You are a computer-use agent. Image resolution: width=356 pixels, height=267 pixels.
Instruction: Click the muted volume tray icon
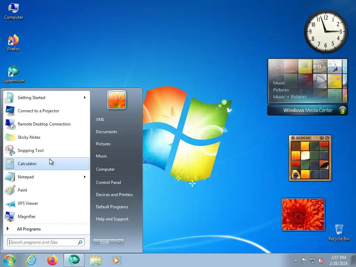[321, 260]
